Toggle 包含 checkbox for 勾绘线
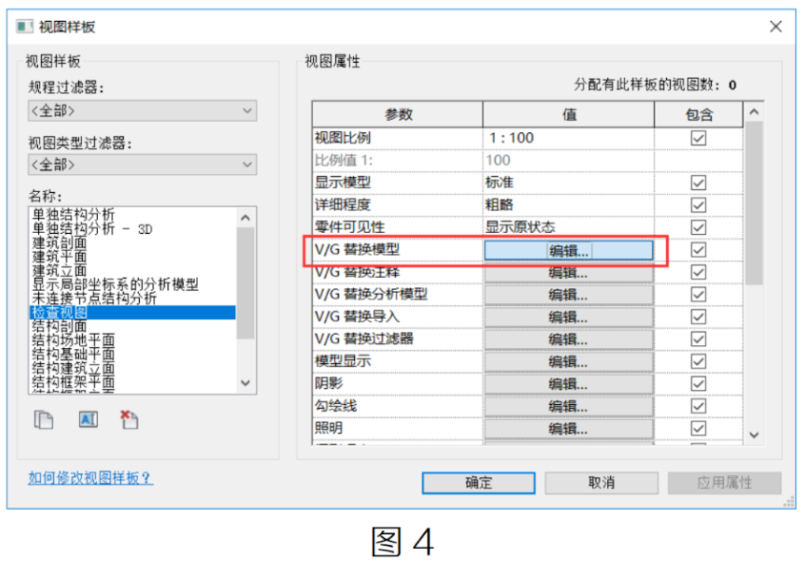The height and width of the screenshot is (561, 805). tap(698, 406)
